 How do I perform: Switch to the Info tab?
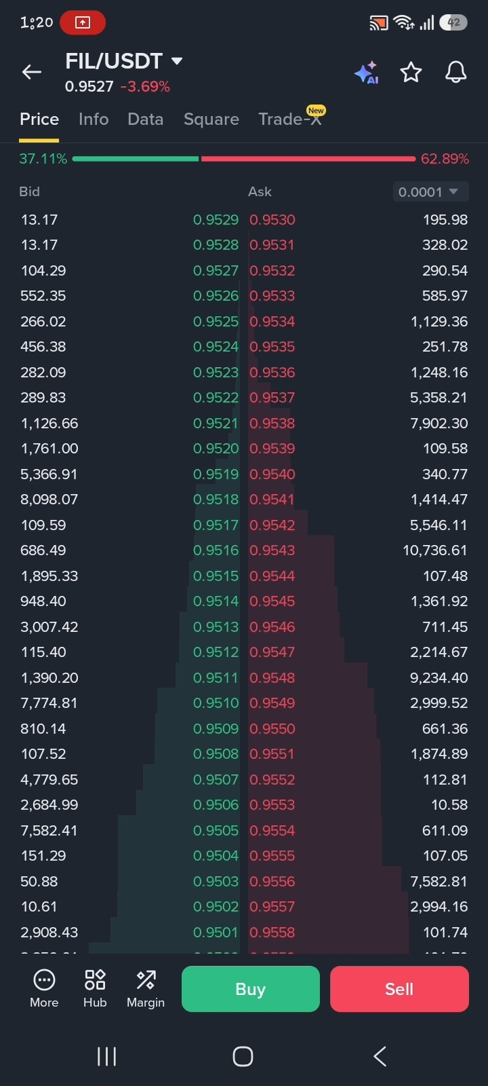(94, 119)
